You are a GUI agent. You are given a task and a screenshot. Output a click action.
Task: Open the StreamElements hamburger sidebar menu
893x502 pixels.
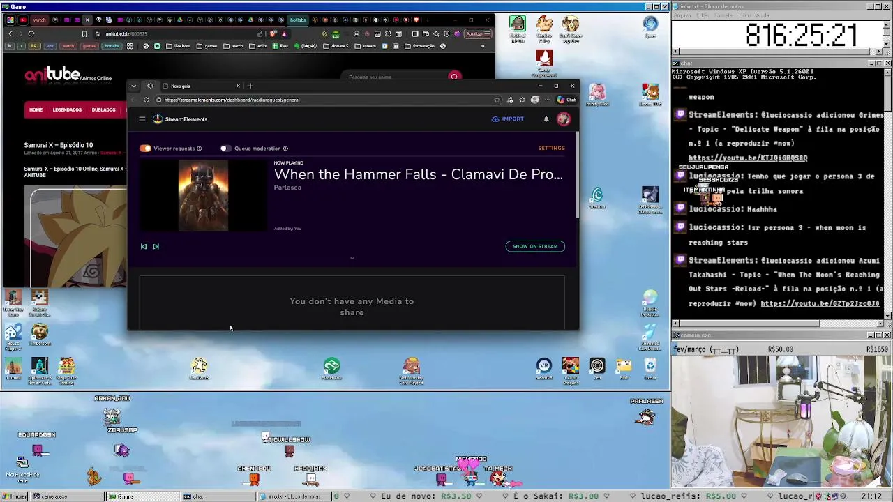(x=142, y=119)
